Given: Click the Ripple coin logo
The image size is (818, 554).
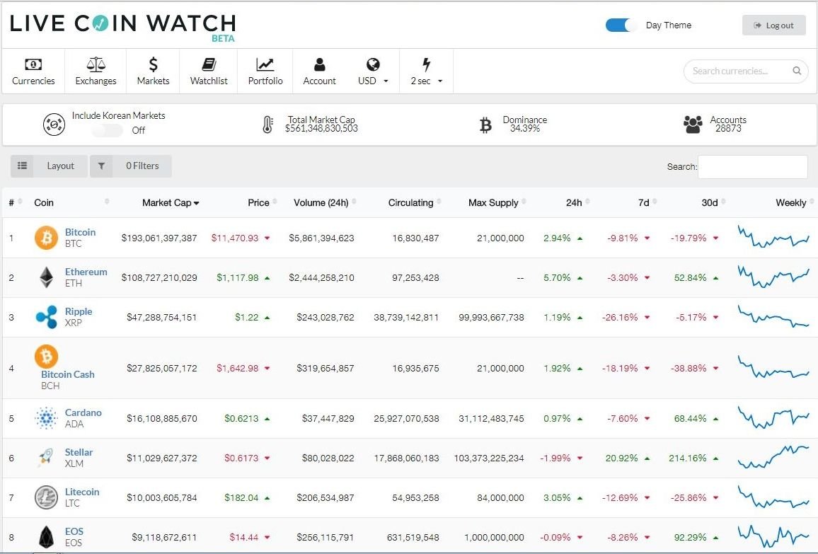Looking at the screenshot, I should click(x=47, y=317).
